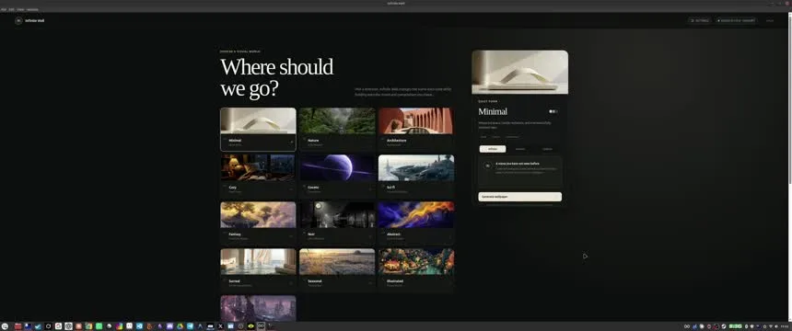
Task: Click the icon in the scene card
Action: coord(487,165)
